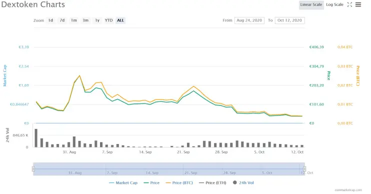Edit the To date field
Screen dimensions: 371x194
coord(290,20)
